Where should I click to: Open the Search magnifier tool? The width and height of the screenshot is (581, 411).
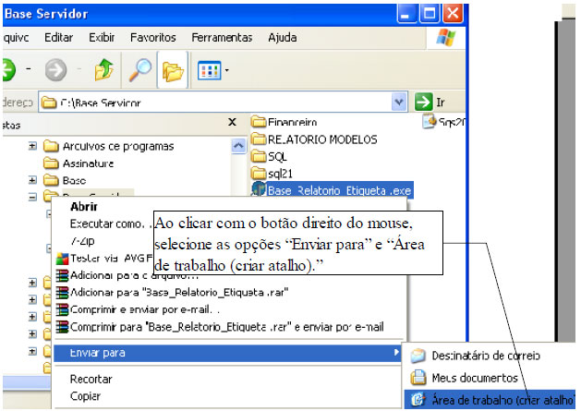[x=139, y=69]
